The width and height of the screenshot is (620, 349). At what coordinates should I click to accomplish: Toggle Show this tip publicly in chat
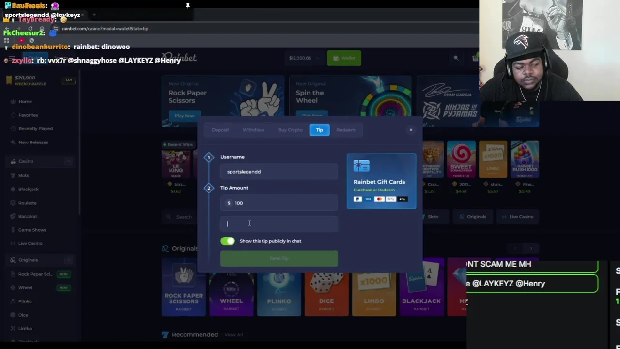point(228,241)
